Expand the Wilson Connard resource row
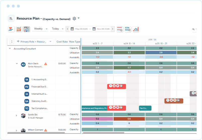Screen dimensions: 202x140 pyautogui.click(x=16, y=130)
